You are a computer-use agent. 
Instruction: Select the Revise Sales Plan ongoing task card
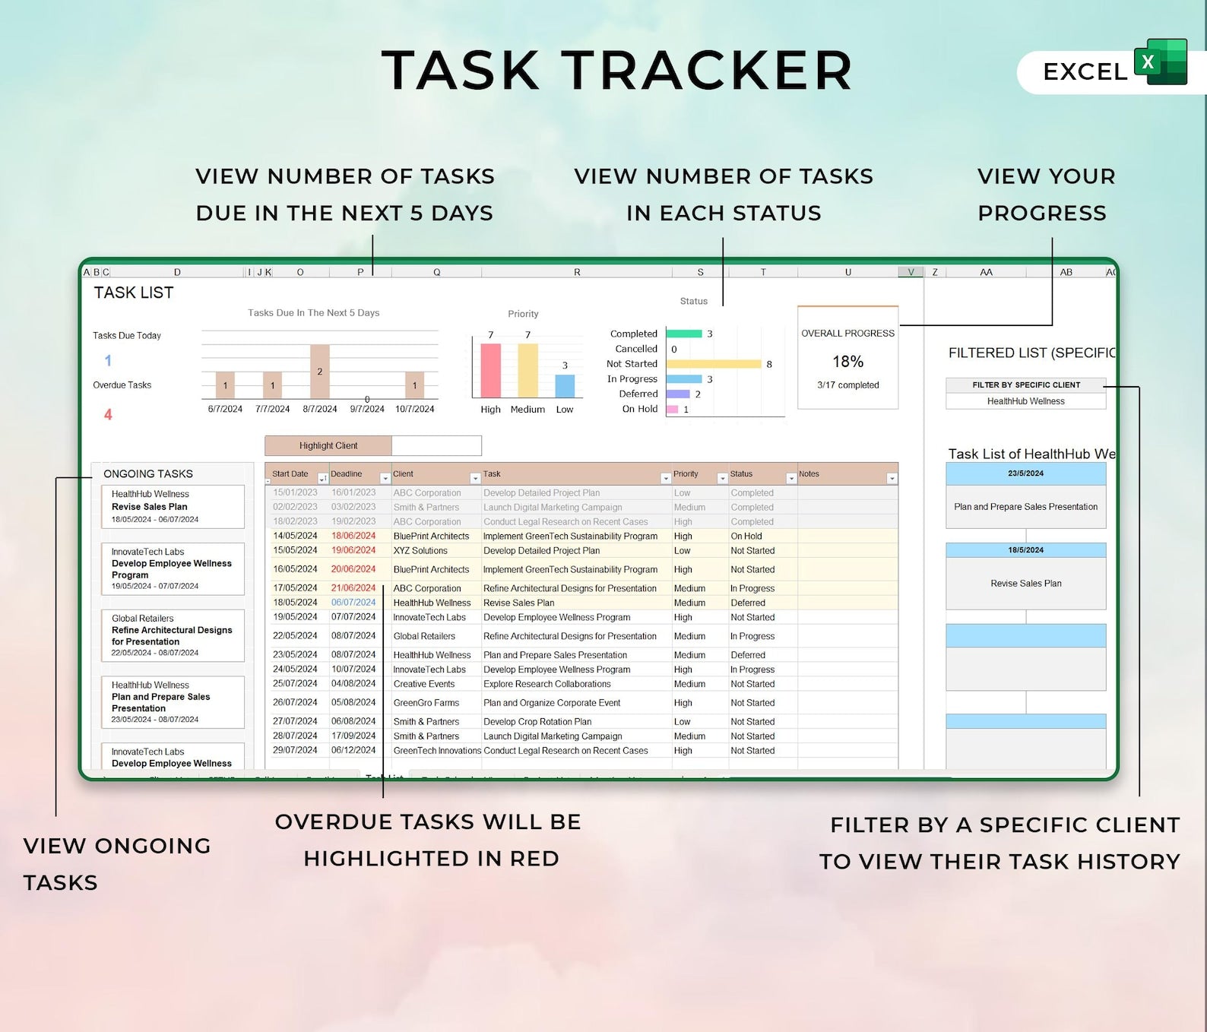pos(173,507)
